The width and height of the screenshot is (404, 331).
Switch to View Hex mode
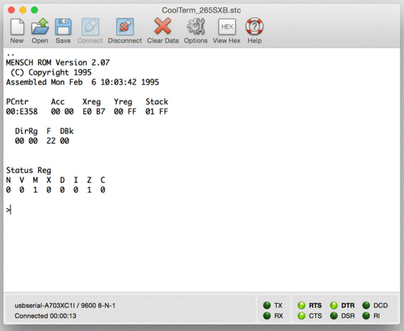click(227, 27)
